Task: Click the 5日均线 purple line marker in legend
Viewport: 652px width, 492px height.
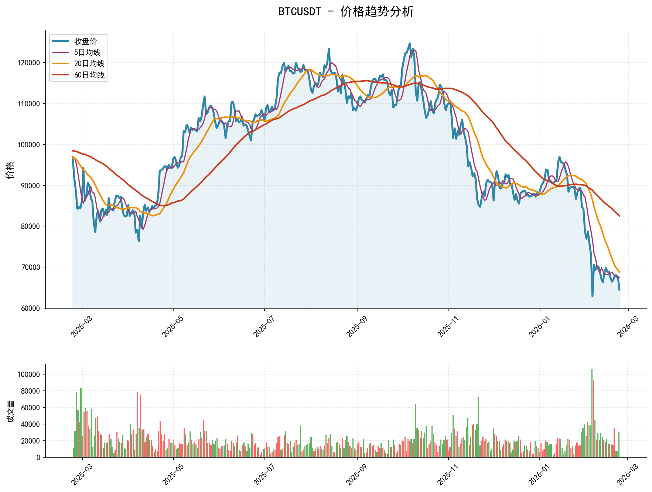Action: pos(61,52)
